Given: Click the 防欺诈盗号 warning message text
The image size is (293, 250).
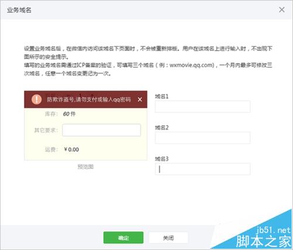Looking at the screenshot, I should 88,99.
